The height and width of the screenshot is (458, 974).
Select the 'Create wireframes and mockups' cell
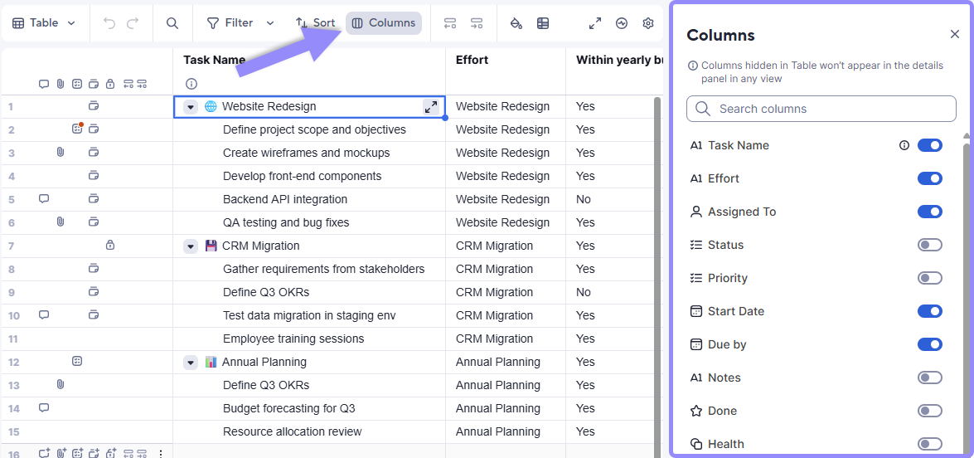pos(309,153)
